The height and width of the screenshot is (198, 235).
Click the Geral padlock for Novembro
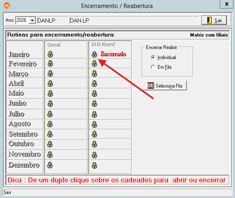(x=50, y=155)
